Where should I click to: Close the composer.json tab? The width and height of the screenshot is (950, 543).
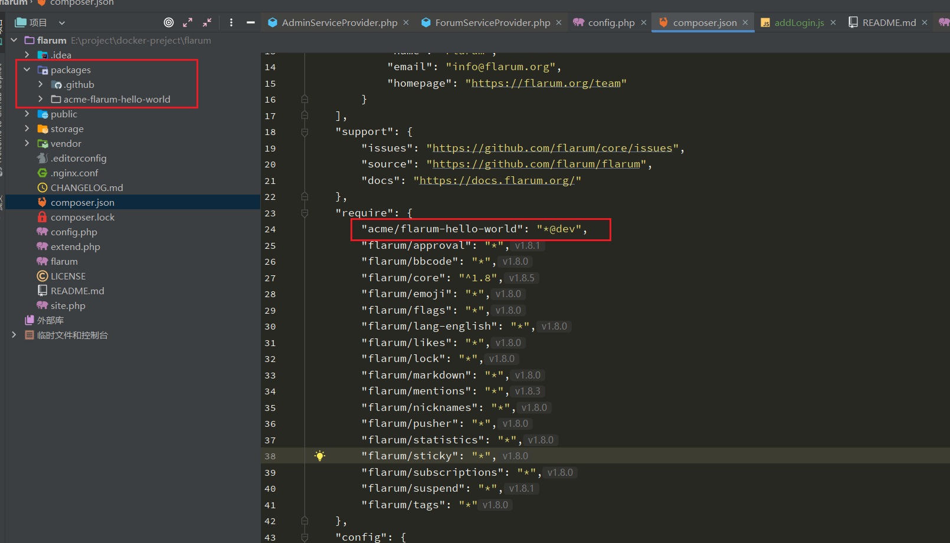pyautogui.click(x=745, y=22)
